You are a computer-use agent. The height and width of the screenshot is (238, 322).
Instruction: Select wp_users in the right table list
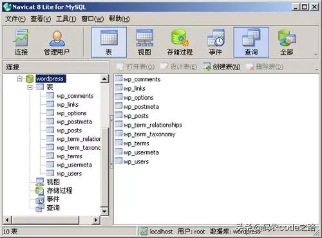(x=136, y=161)
